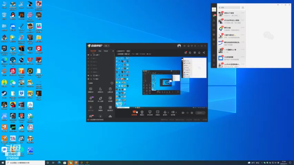Open streaming settings gear icon
The width and height of the screenshot is (294, 165).
pyautogui.click(x=192, y=113)
